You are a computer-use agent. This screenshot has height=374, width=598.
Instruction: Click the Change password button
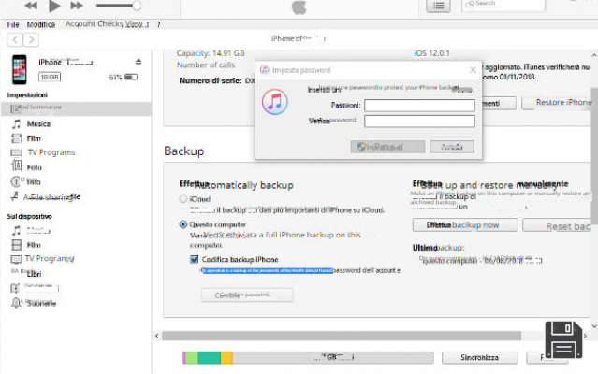coord(247,295)
